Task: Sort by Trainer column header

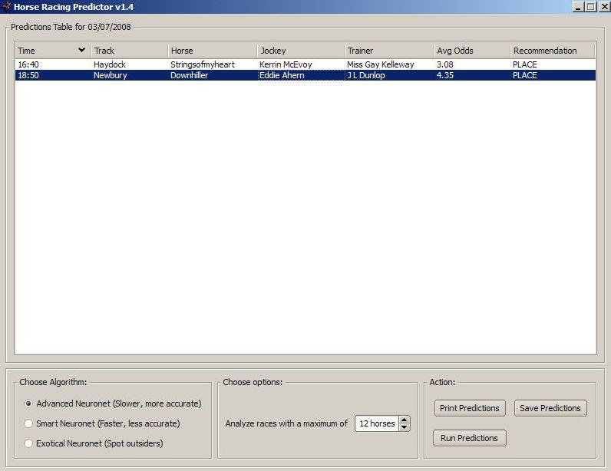Action: (389, 51)
